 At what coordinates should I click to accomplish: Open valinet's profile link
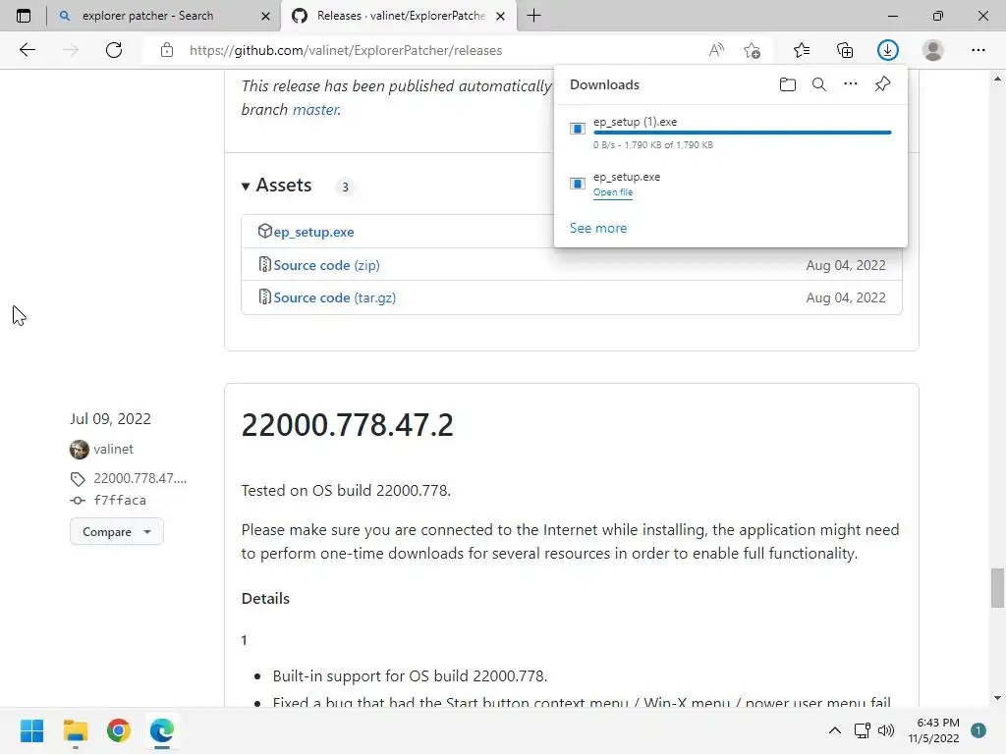(x=114, y=450)
